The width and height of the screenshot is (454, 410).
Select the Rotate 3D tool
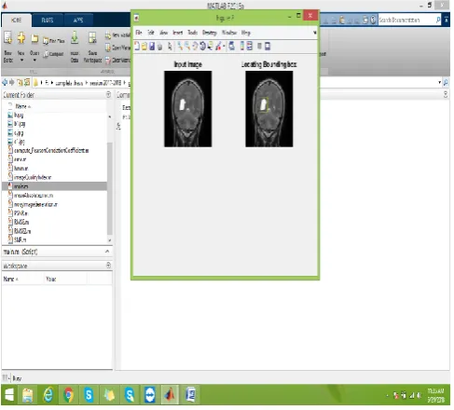[202, 47]
